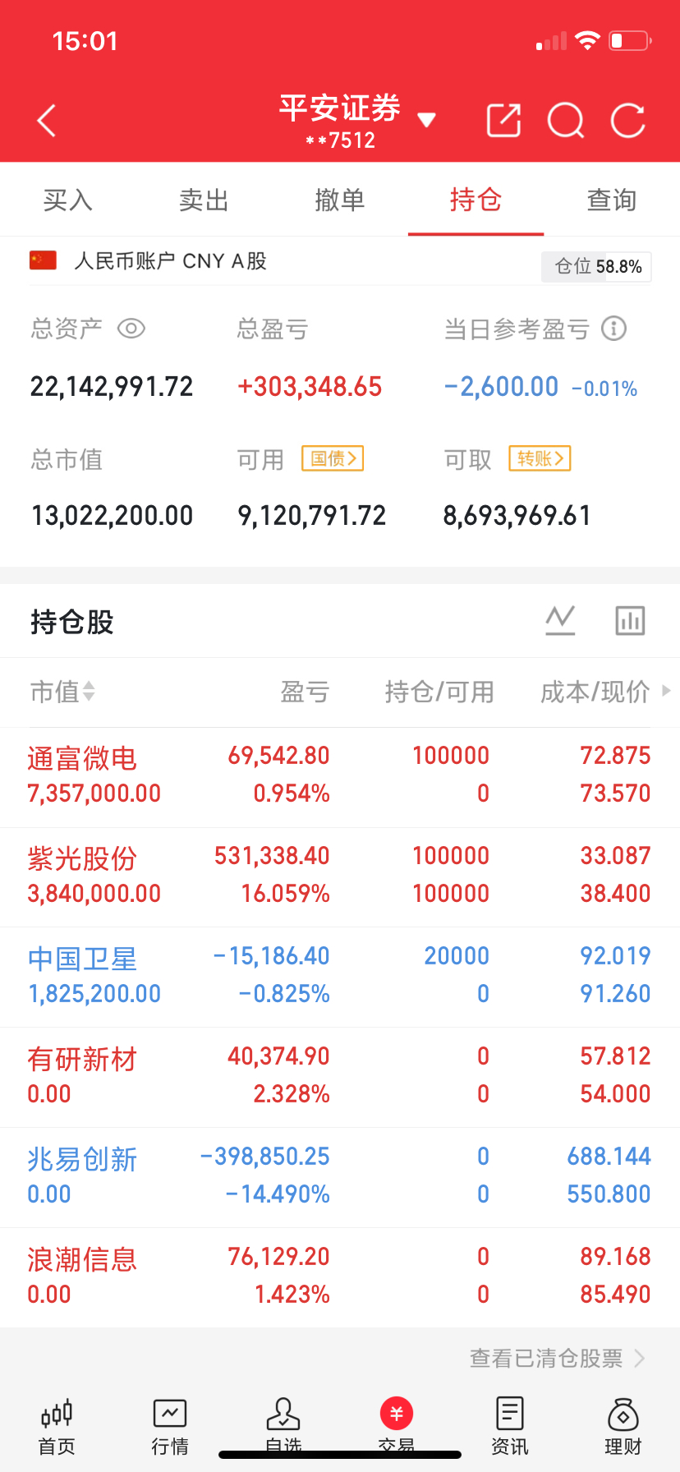
Task: Open the 转账 transfer button
Action: point(540,458)
